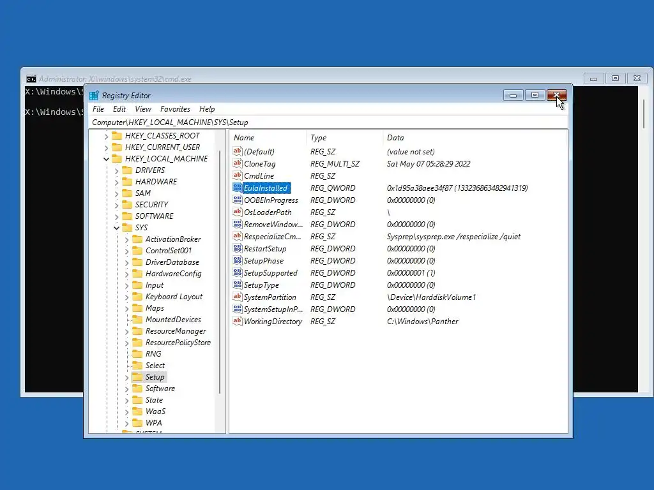Image resolution: width=654 pixels, height=490 pixels.
Task: Click the SystemPartition string icon
Action: click(x=238, y=297)
